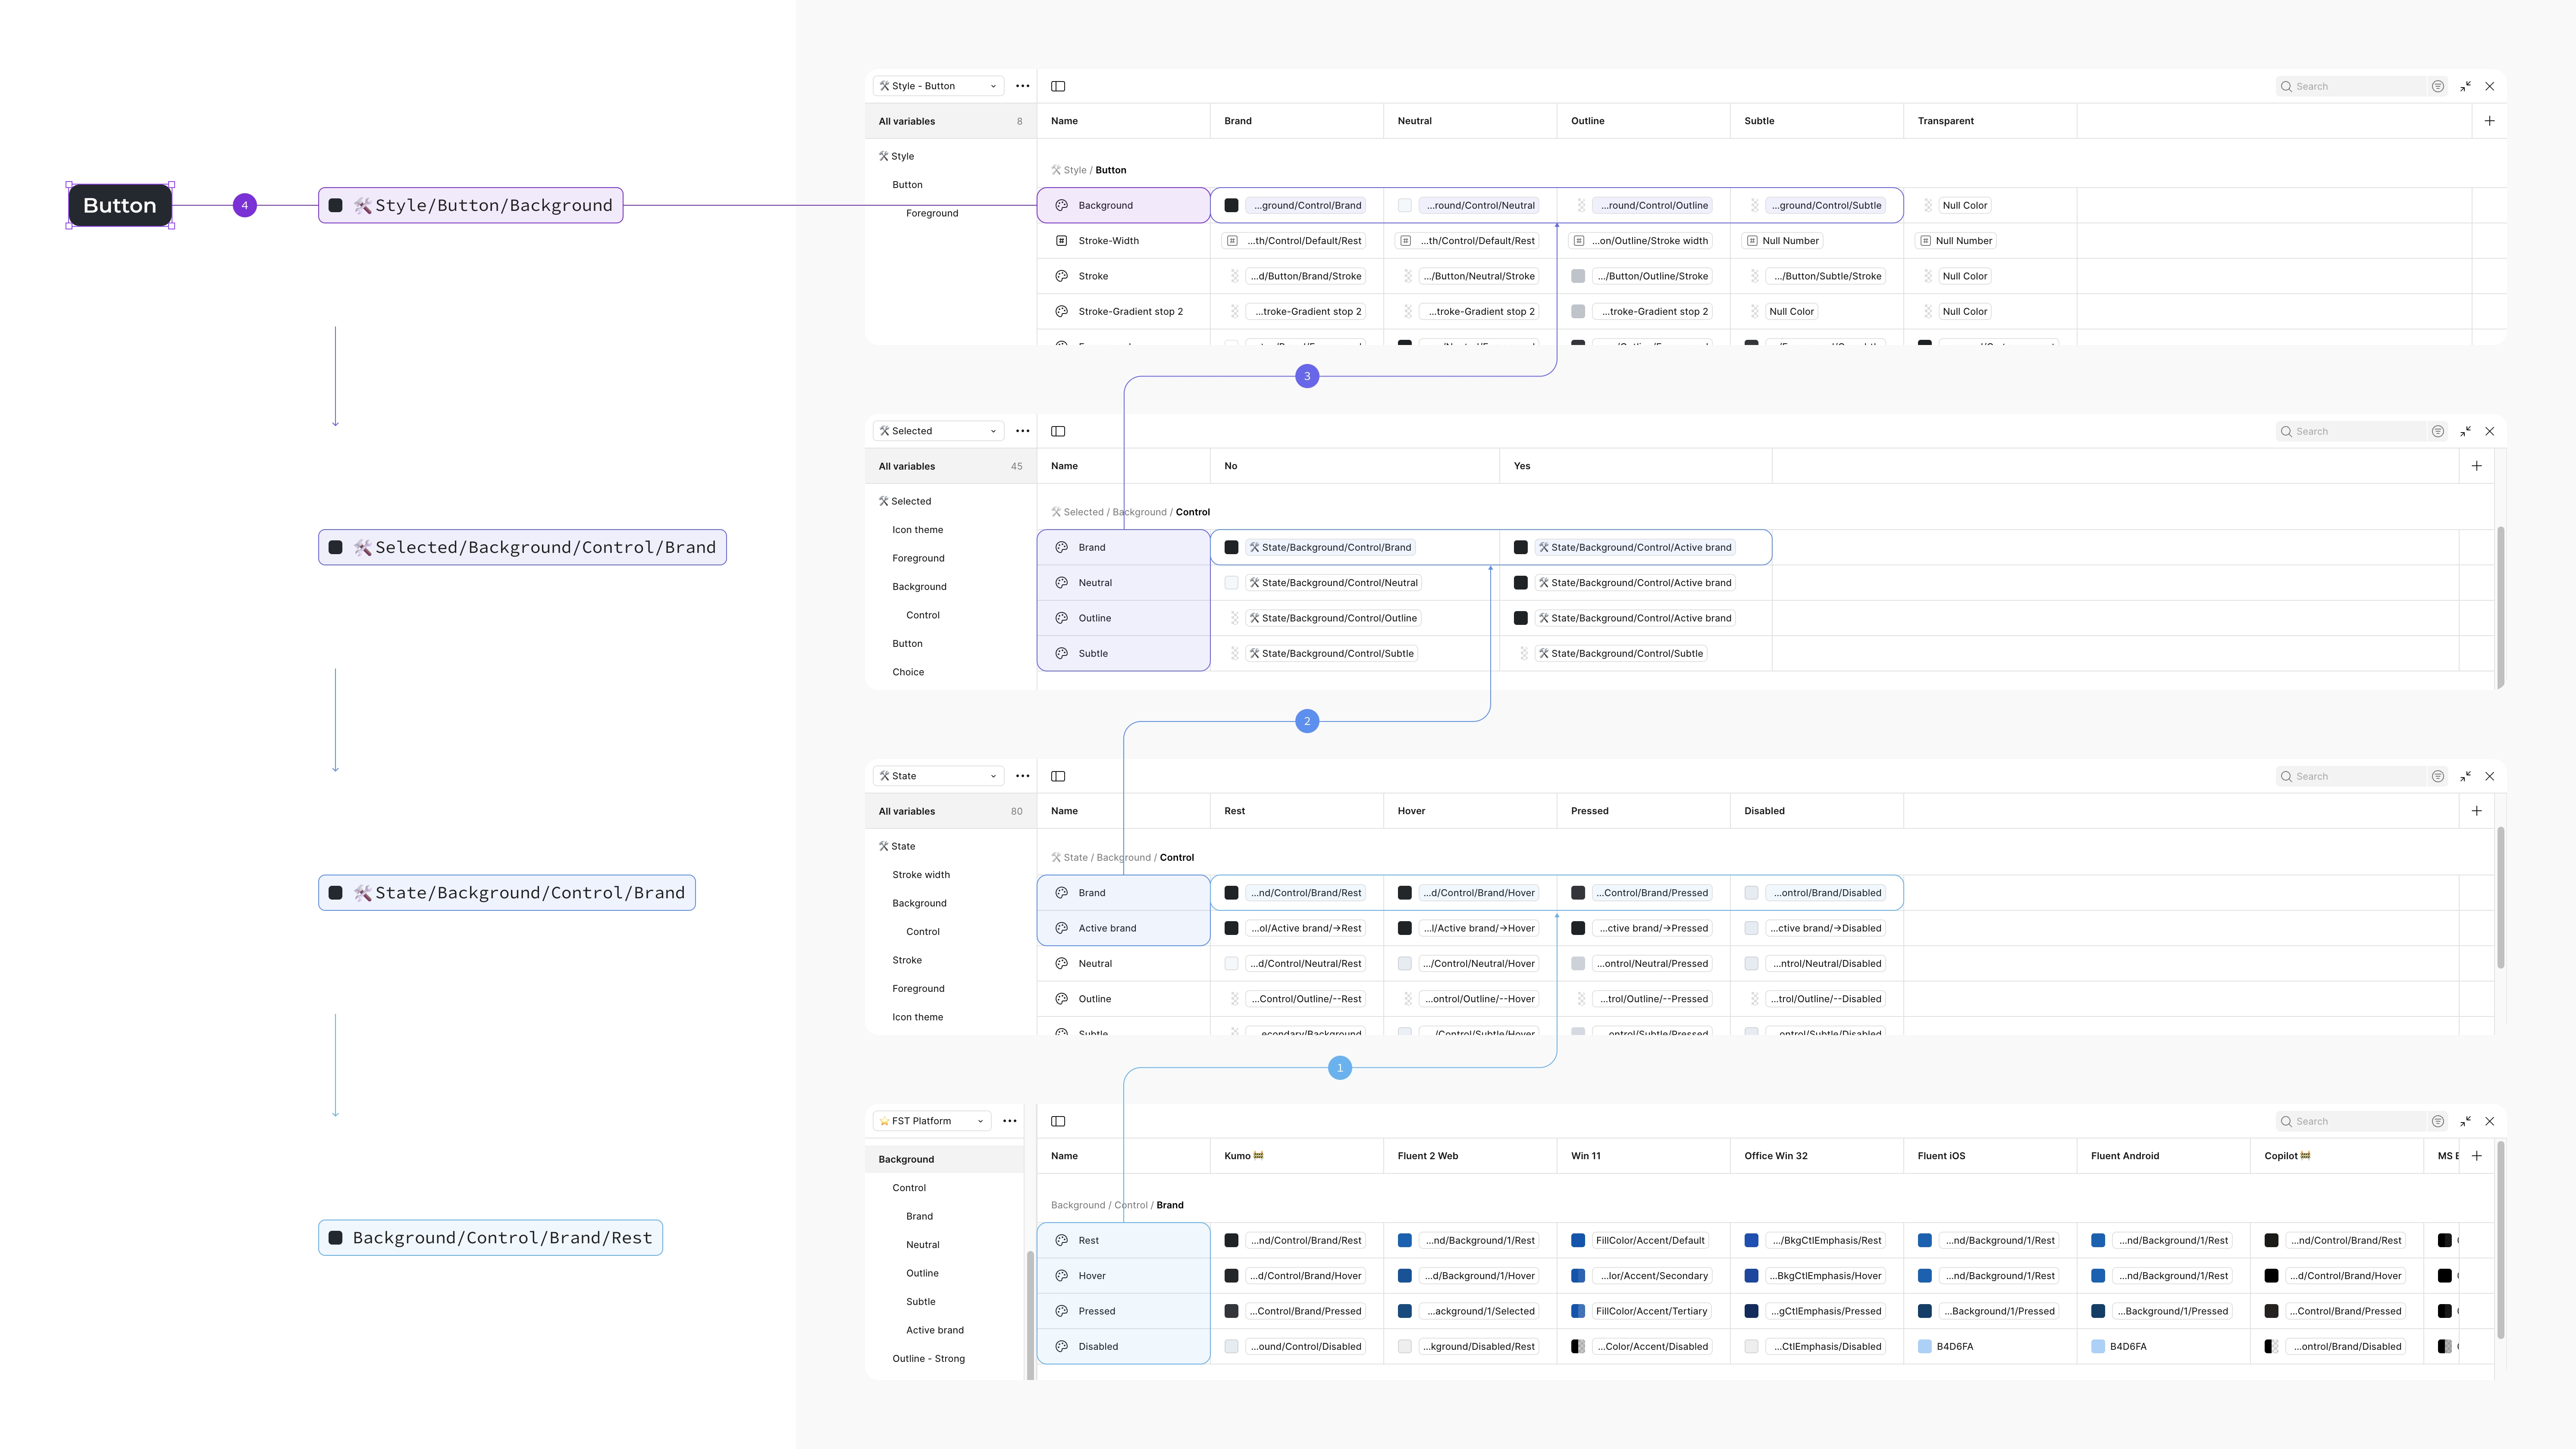Click numbered step 3 connector badge
This screenshot has height=1449, width=2576.
click(1306, 376)
